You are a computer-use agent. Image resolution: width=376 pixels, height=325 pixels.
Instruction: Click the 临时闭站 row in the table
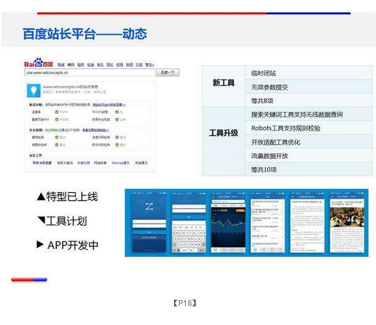coord(264,74)
